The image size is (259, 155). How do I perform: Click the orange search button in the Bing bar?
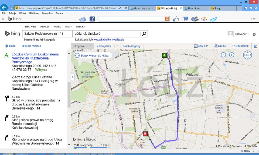[x=167, y=19]
